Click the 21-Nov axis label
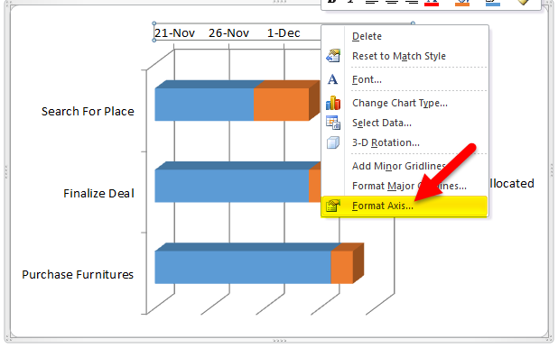 pos(174,33)
